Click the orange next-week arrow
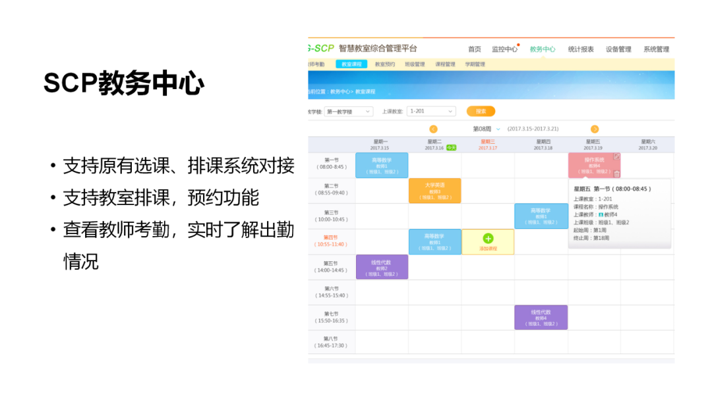 coord(595,128)
